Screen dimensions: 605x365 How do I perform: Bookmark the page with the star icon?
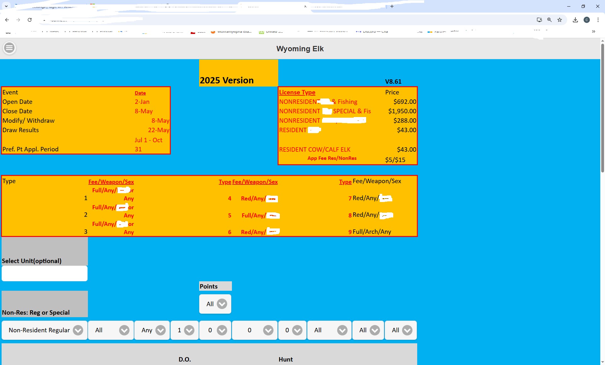click(x=560, y=20)
